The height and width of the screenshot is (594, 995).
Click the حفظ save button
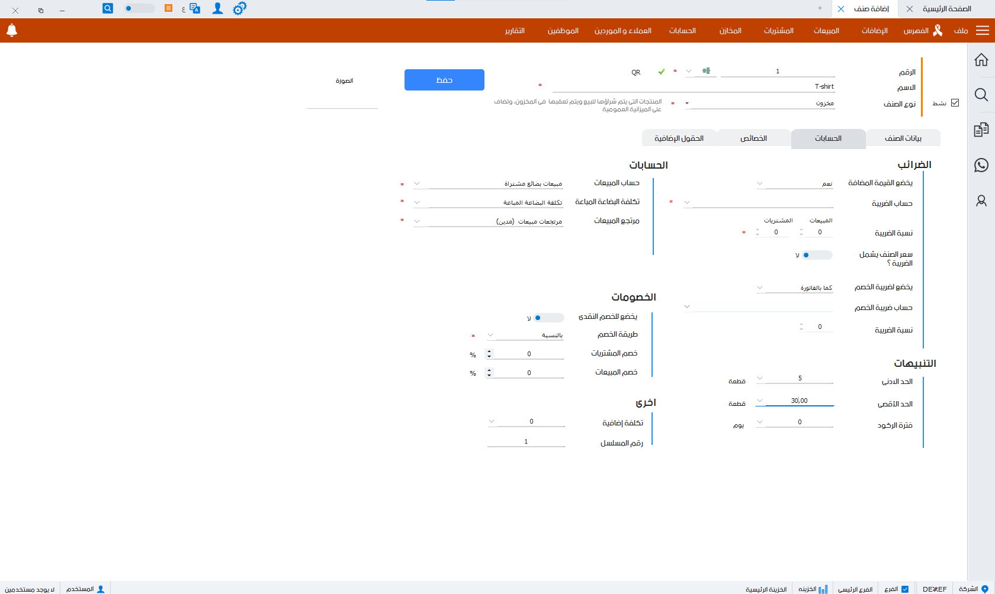point(444,80)
